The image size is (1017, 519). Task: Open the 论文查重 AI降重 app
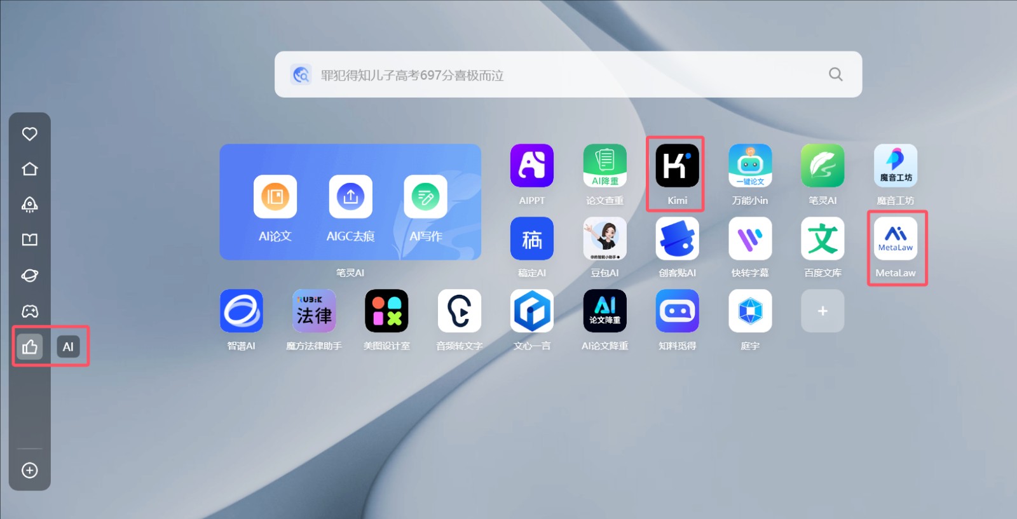604,166
